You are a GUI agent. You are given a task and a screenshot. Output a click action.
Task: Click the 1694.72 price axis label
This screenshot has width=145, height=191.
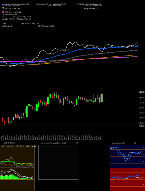(142, 103)
